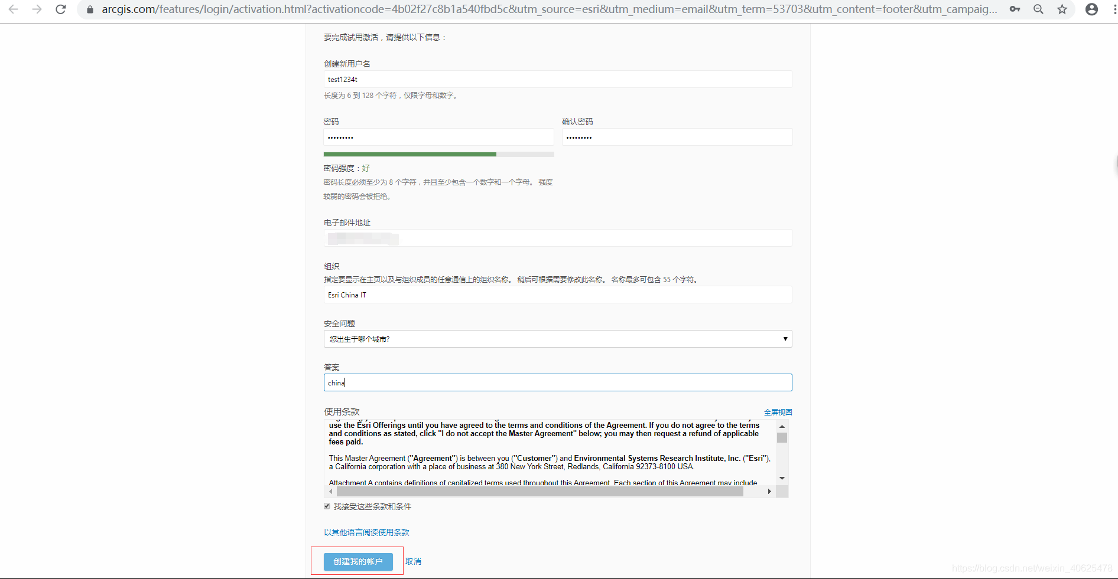Click terms horizontal scrollbar thumb
Viewport: 1118px width, 579px height.
pos(540,492)
